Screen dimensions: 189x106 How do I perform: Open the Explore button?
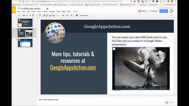[170, 102]
